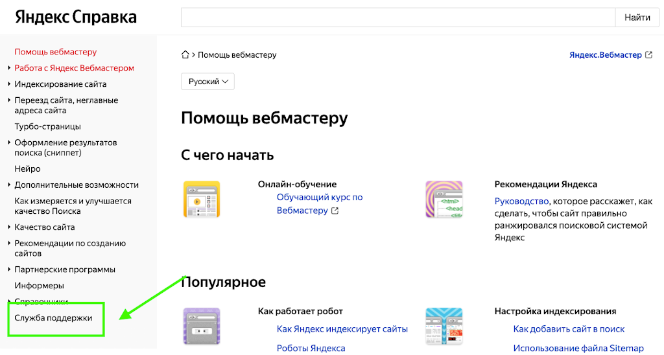The image size is (664, 355).
Task: Expand the Оформление результатов поиска arrow
Action: [9, 143]
